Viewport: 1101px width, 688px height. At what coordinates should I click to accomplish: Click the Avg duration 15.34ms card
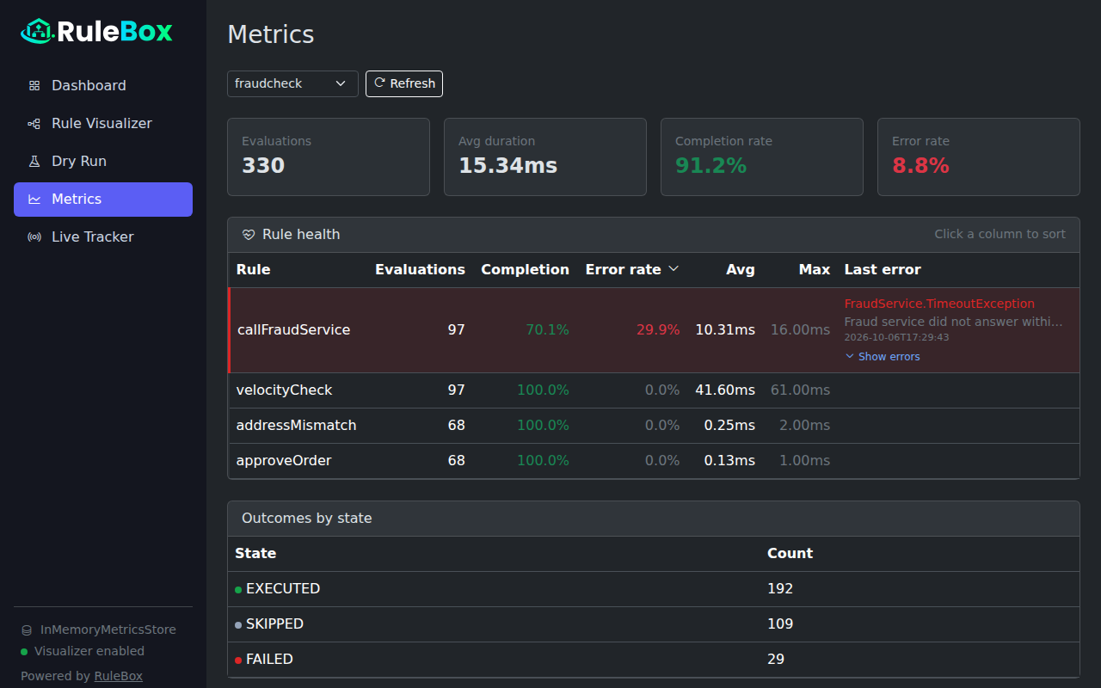pyautogui.click(x=545, y=157)
